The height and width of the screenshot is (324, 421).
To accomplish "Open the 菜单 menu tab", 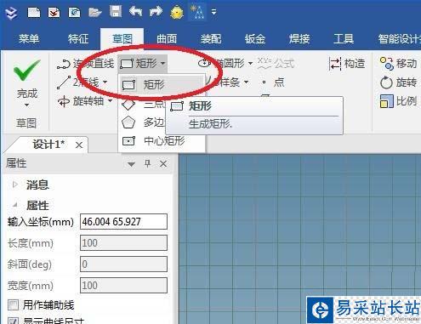I will click(x=29, y=39).
